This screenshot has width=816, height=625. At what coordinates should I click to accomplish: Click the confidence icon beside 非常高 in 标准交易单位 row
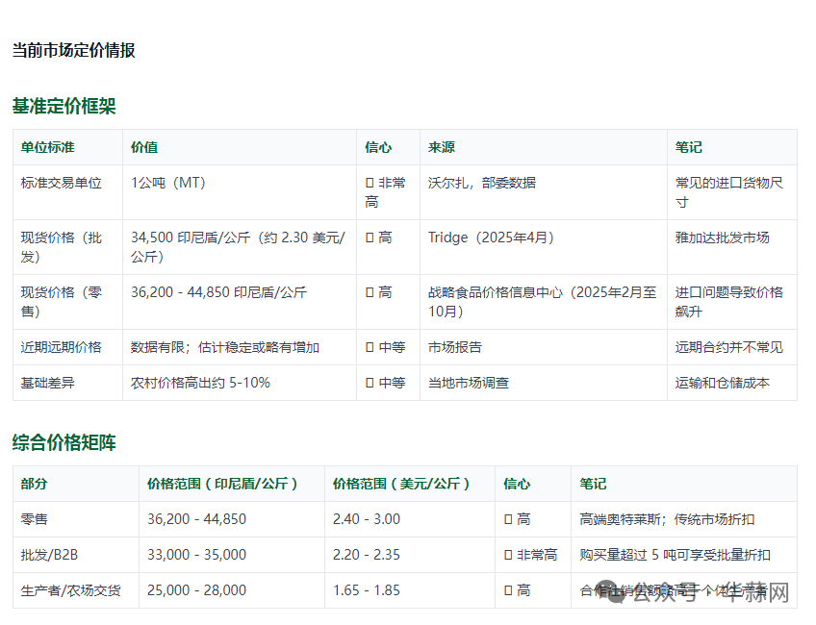point(369,182)
